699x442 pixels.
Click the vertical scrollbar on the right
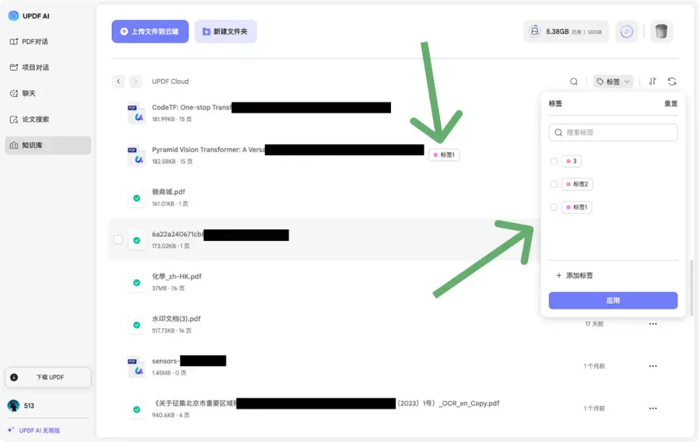point(691,288)
